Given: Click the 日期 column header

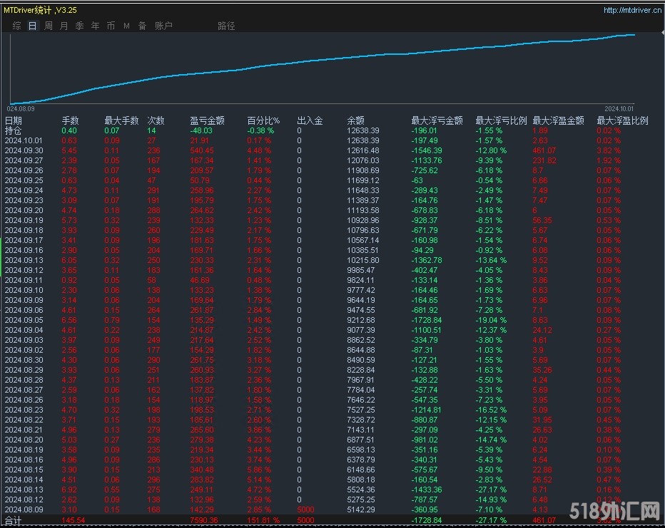Looking at the screenshot, I should click(14, 120).
